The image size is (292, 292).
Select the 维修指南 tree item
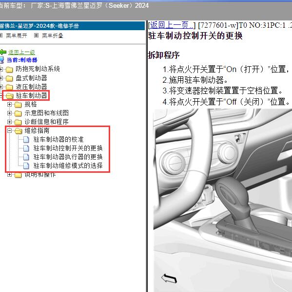click(x=37, y=130)
